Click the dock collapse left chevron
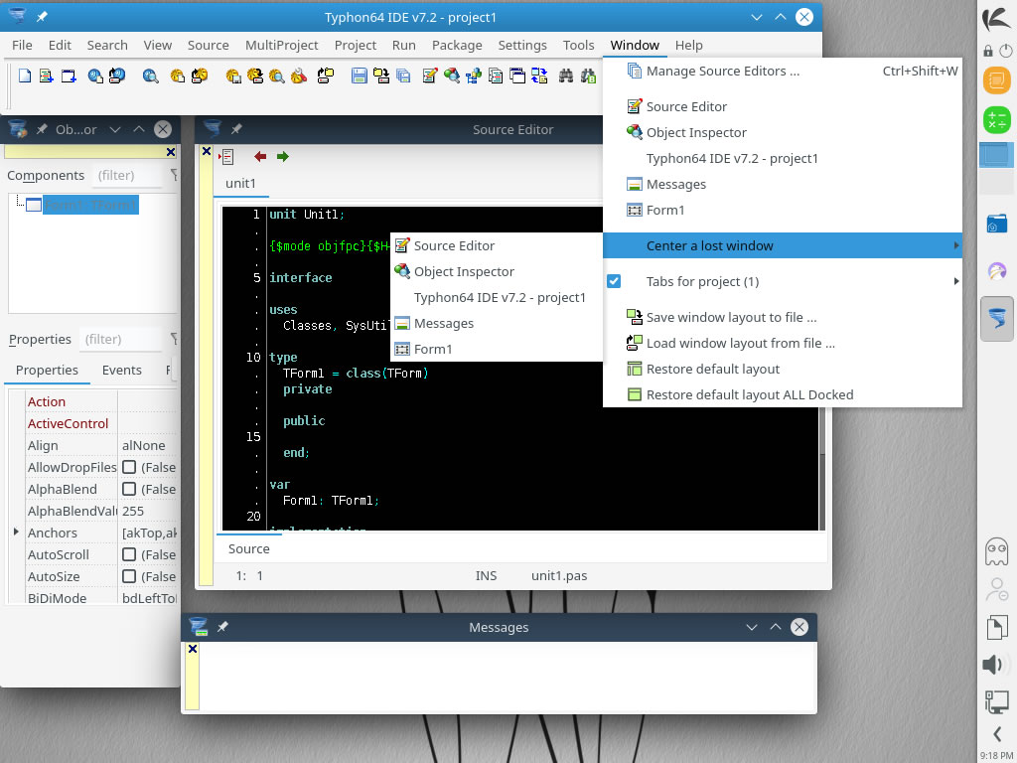Image resolution: width=1017 pixels, height=763 pixels. click(997, 734)
